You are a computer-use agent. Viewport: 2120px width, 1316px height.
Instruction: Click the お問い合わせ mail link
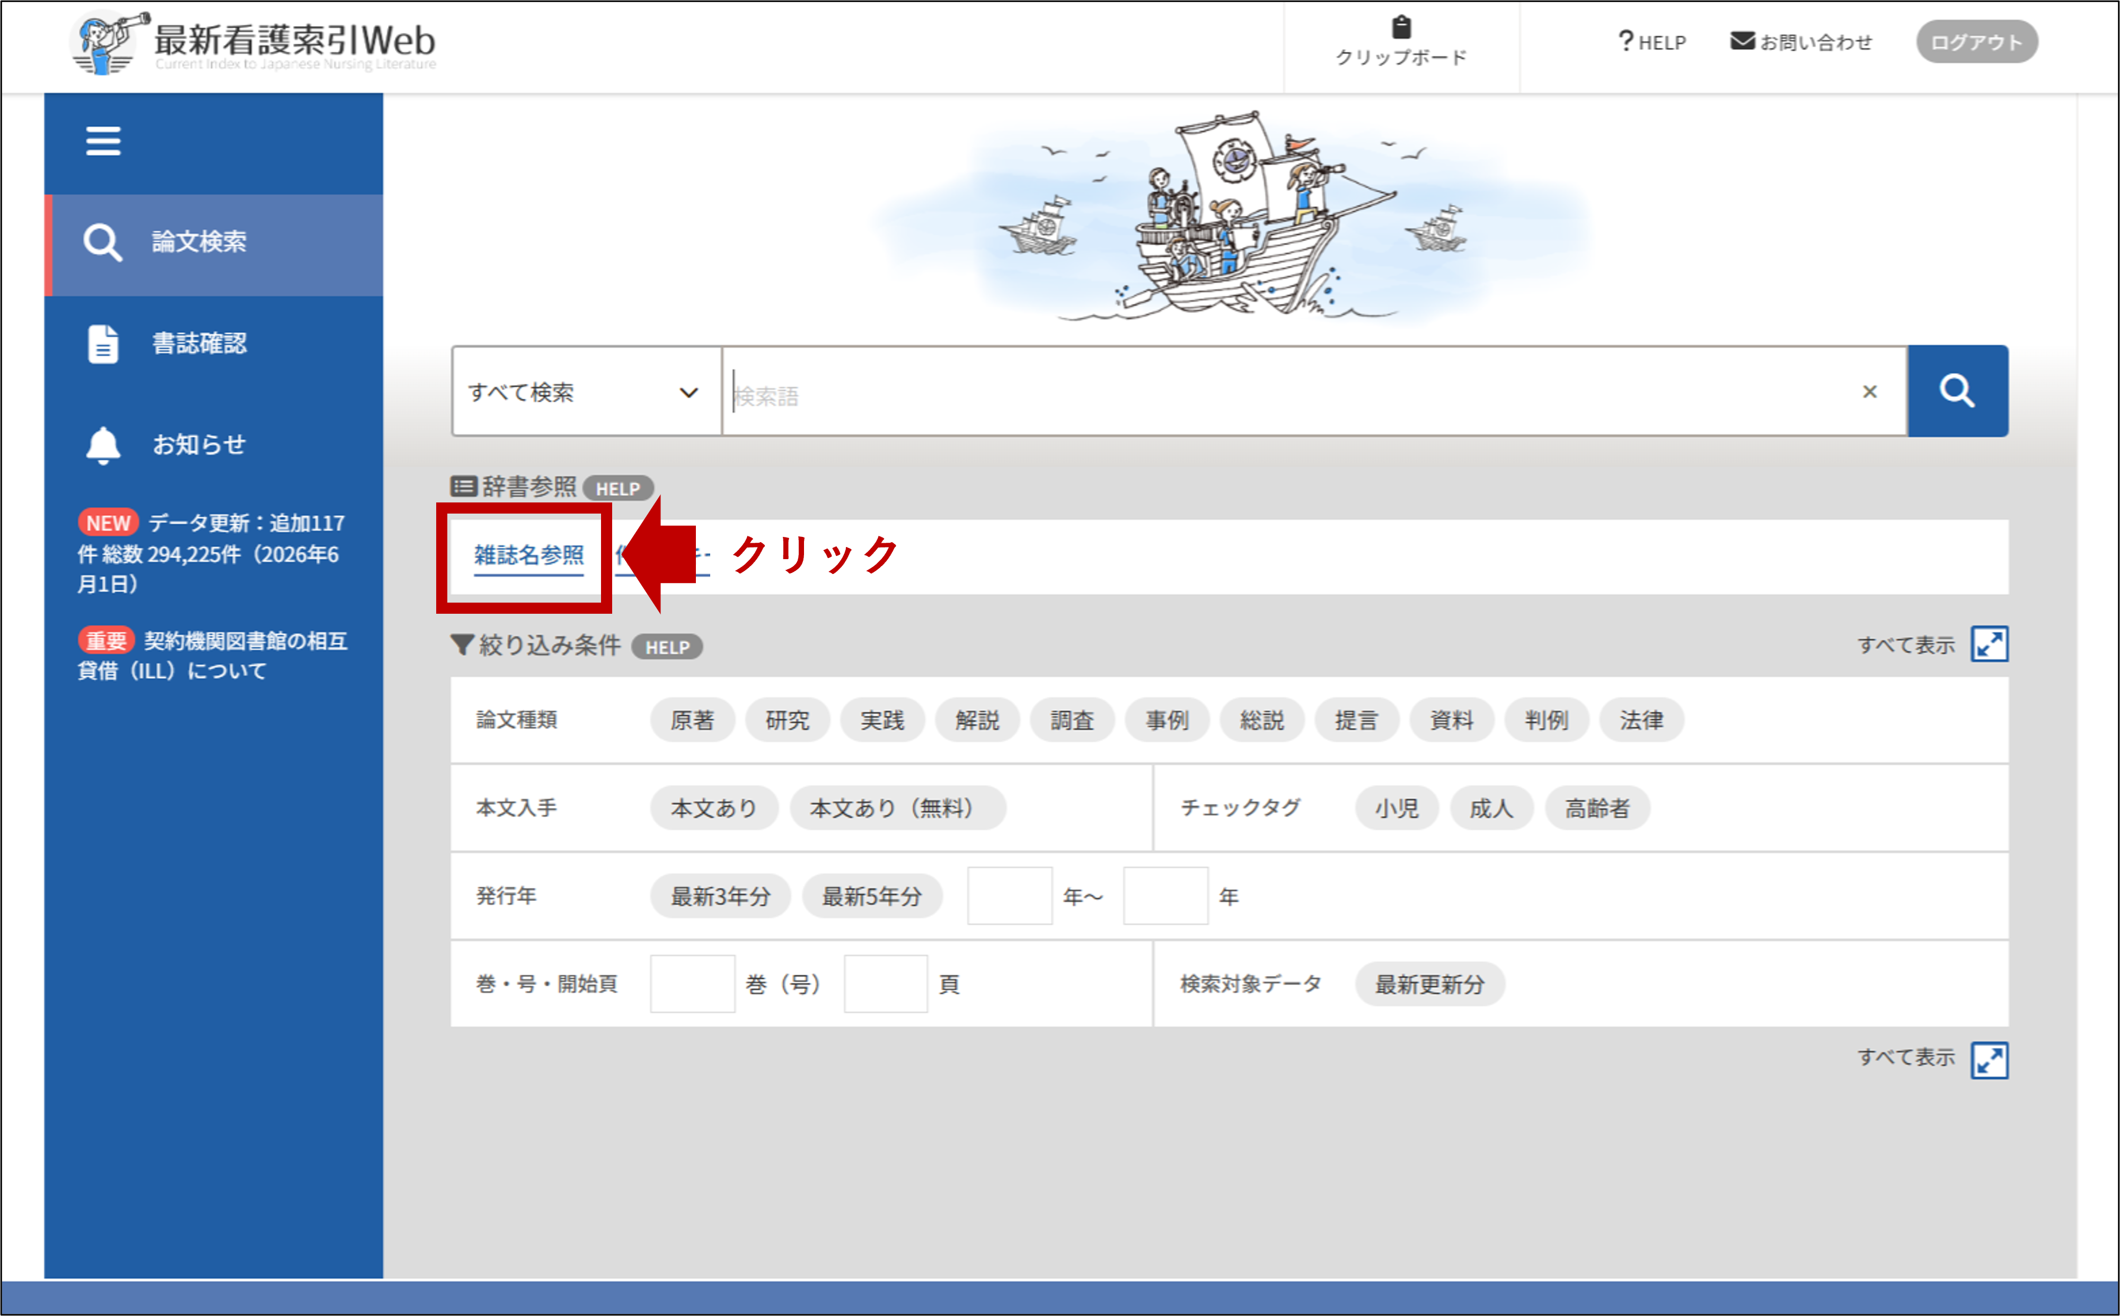(x=1800, y=42)
